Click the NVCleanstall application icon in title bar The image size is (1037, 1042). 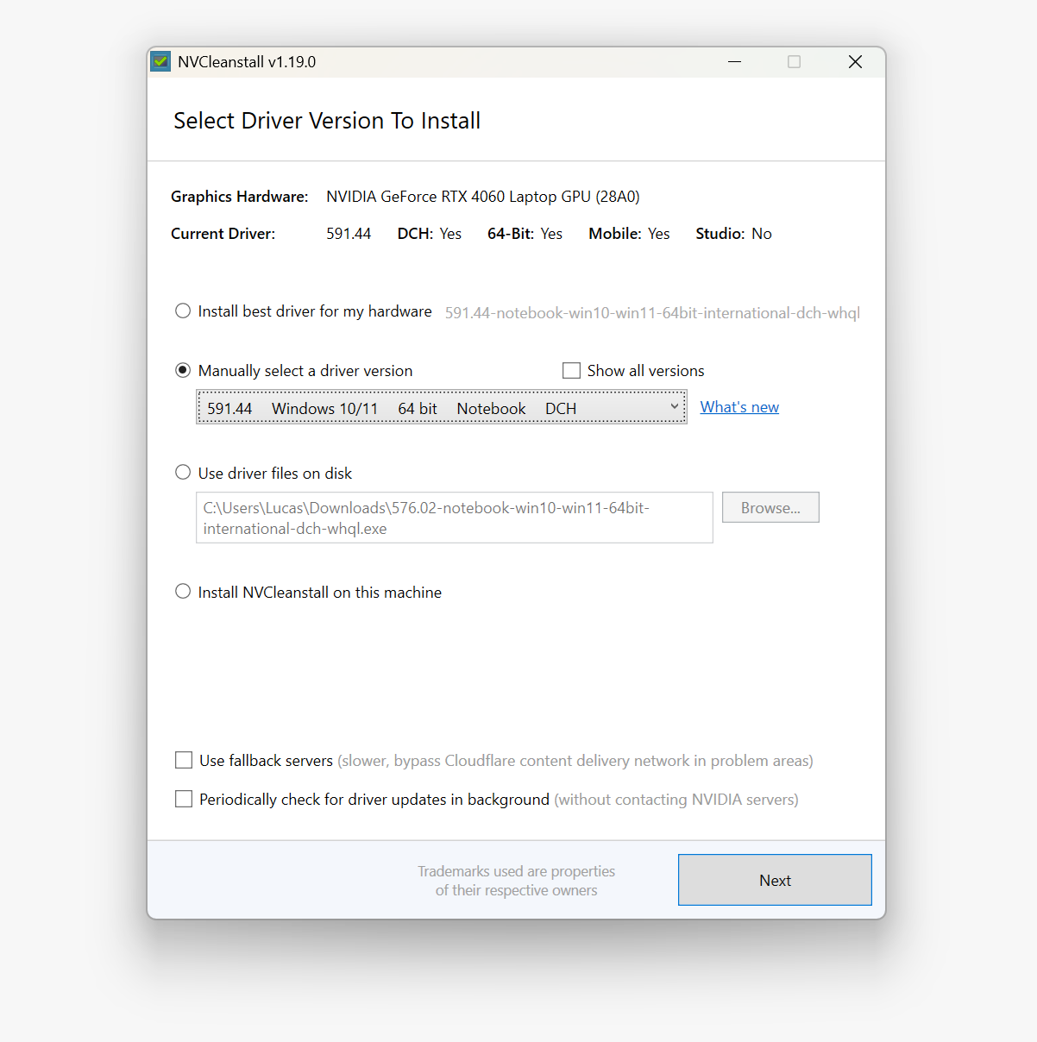pos(160,61)
